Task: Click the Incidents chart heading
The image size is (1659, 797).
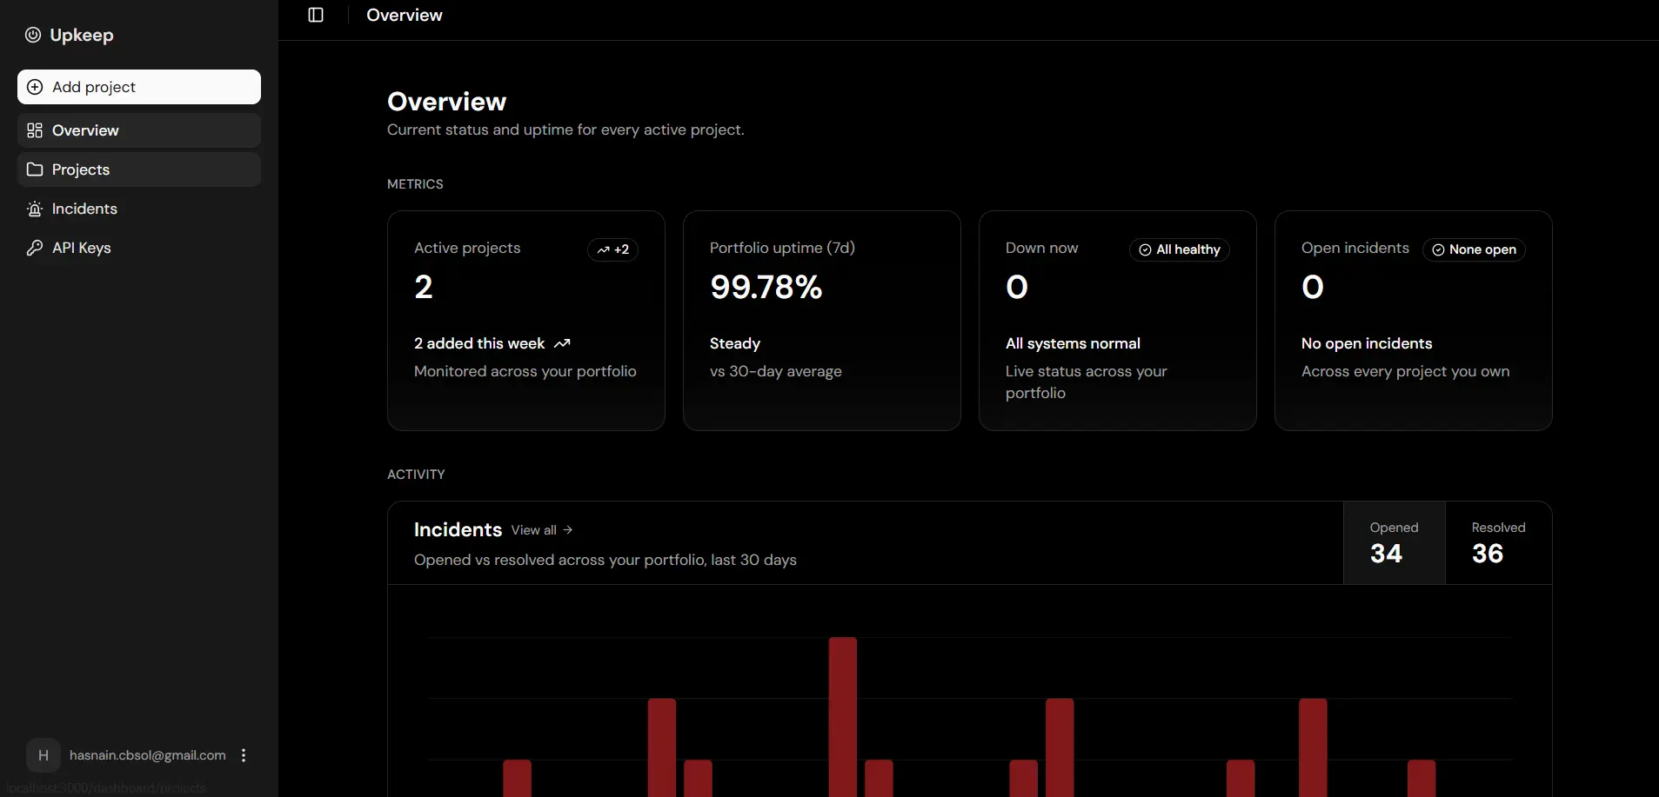Action: (458, 529)
